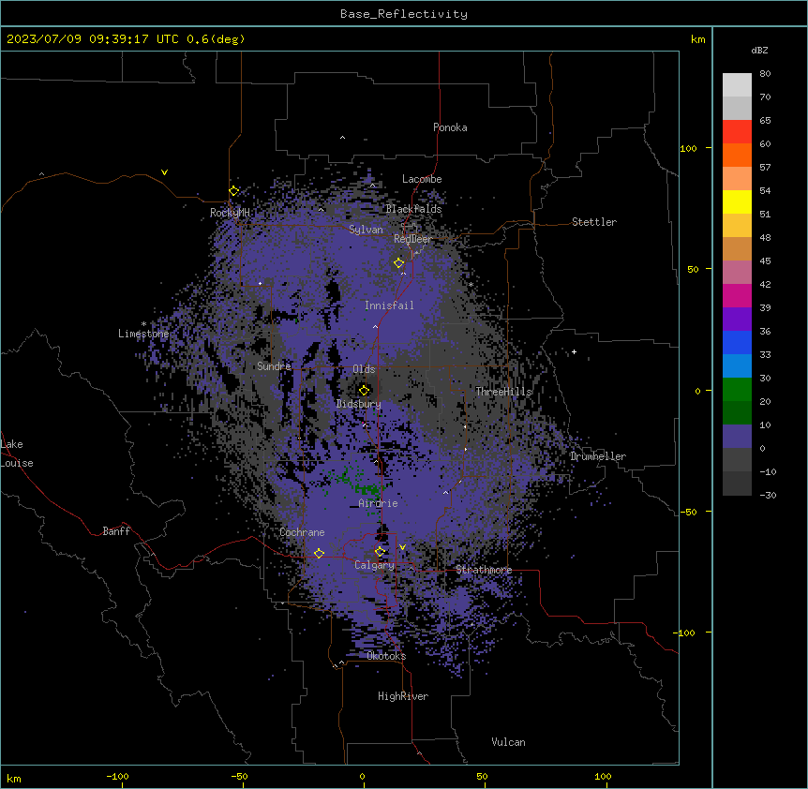Click the Banff label
808x789 pixels.
(116, 531)
